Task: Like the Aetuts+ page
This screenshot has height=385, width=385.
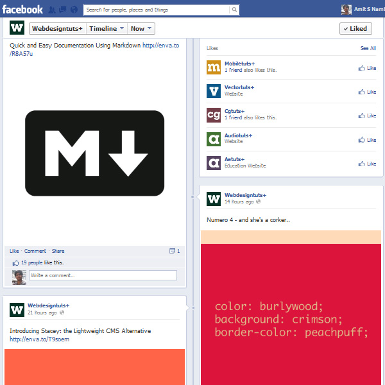Action: click(367, 164)
